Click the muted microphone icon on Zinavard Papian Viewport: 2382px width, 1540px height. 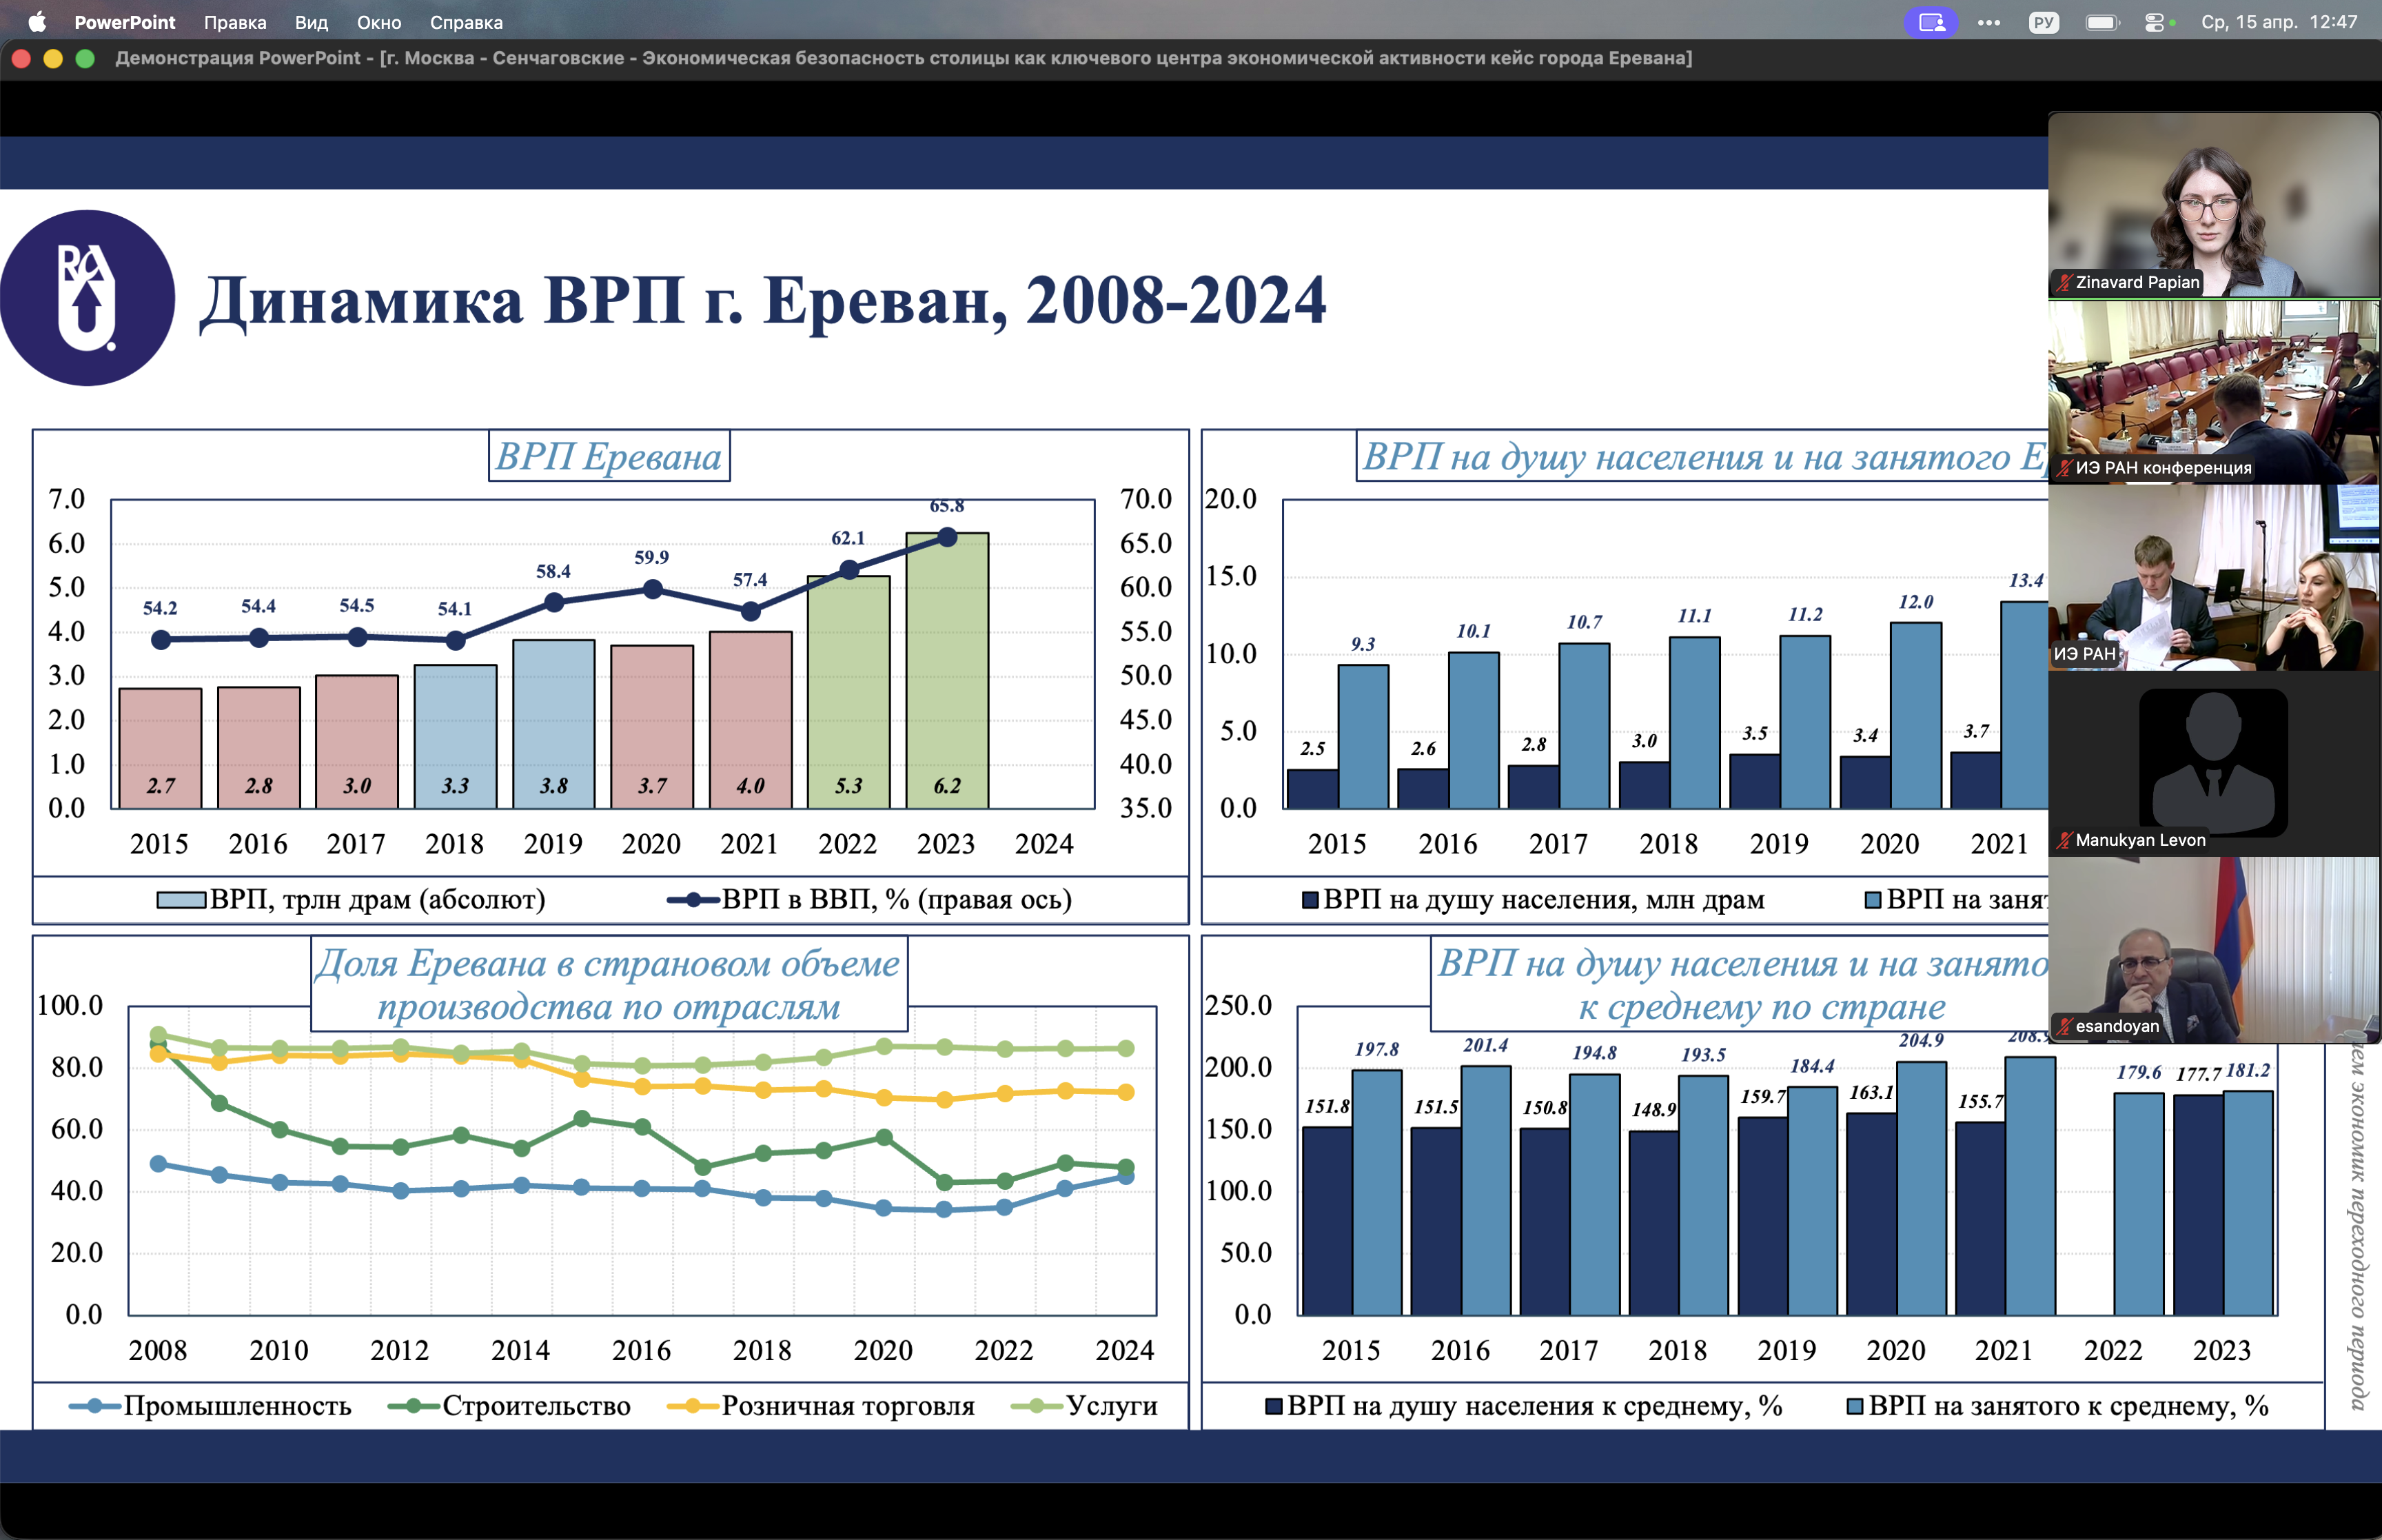(x=2064, y=283)
